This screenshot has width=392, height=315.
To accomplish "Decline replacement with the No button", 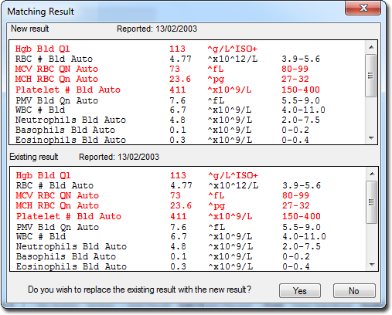I will click(x=354, y=291).
